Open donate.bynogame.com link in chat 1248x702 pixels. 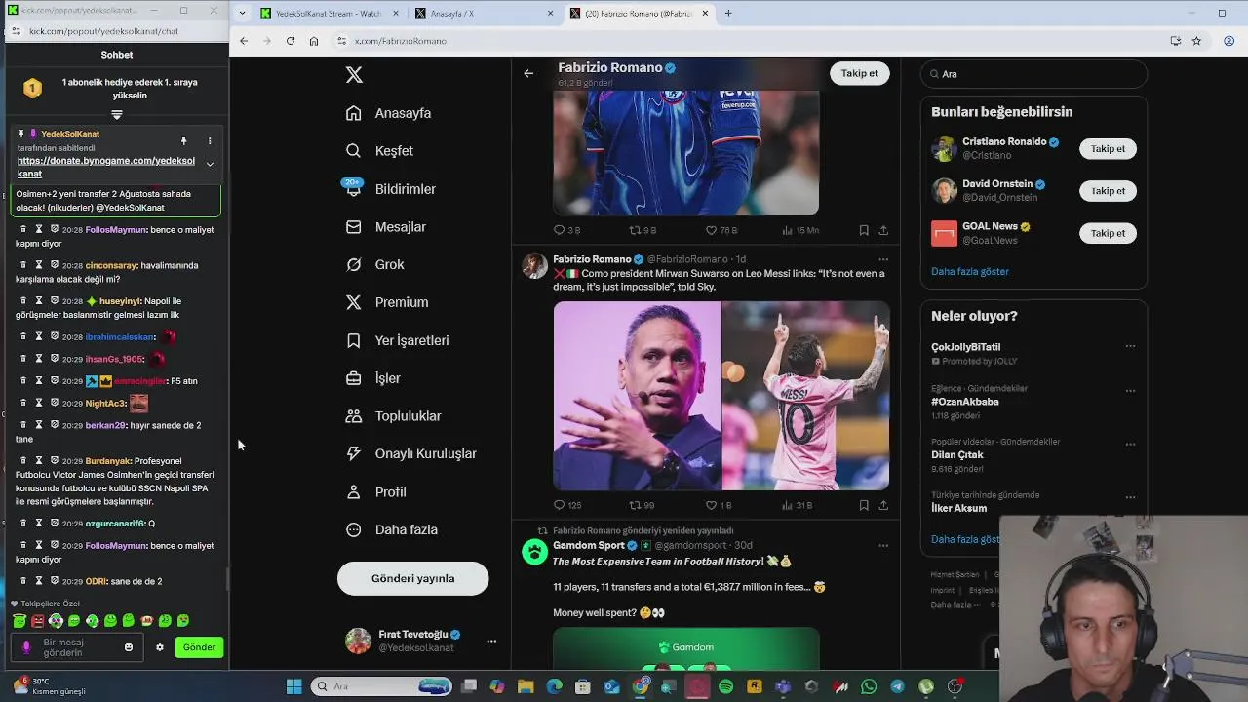point(106,167)
